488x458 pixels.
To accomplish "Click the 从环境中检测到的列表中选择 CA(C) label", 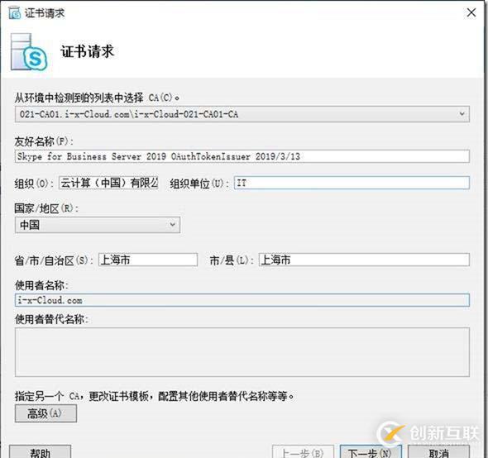I will [x=97, y=98].
